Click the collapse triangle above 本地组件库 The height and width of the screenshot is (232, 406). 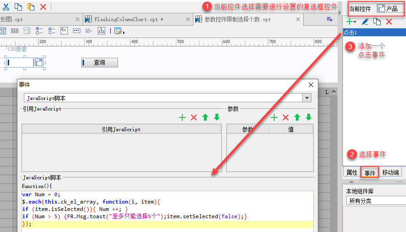click(351, 182)
